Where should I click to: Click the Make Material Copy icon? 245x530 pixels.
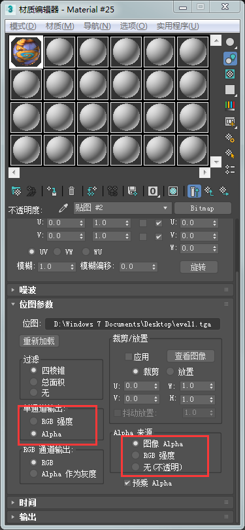pos(91,191)
